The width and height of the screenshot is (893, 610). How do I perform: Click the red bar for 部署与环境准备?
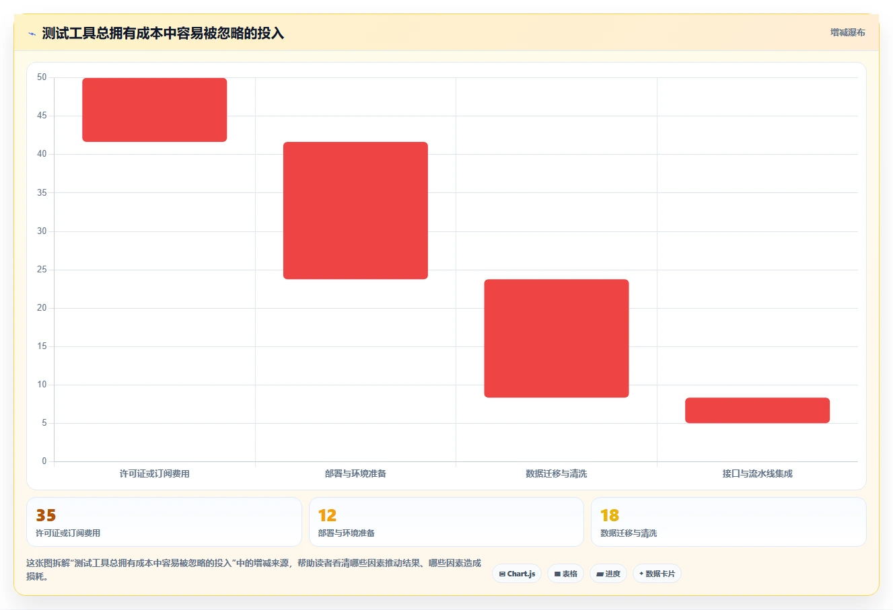[x=355, y=211]
